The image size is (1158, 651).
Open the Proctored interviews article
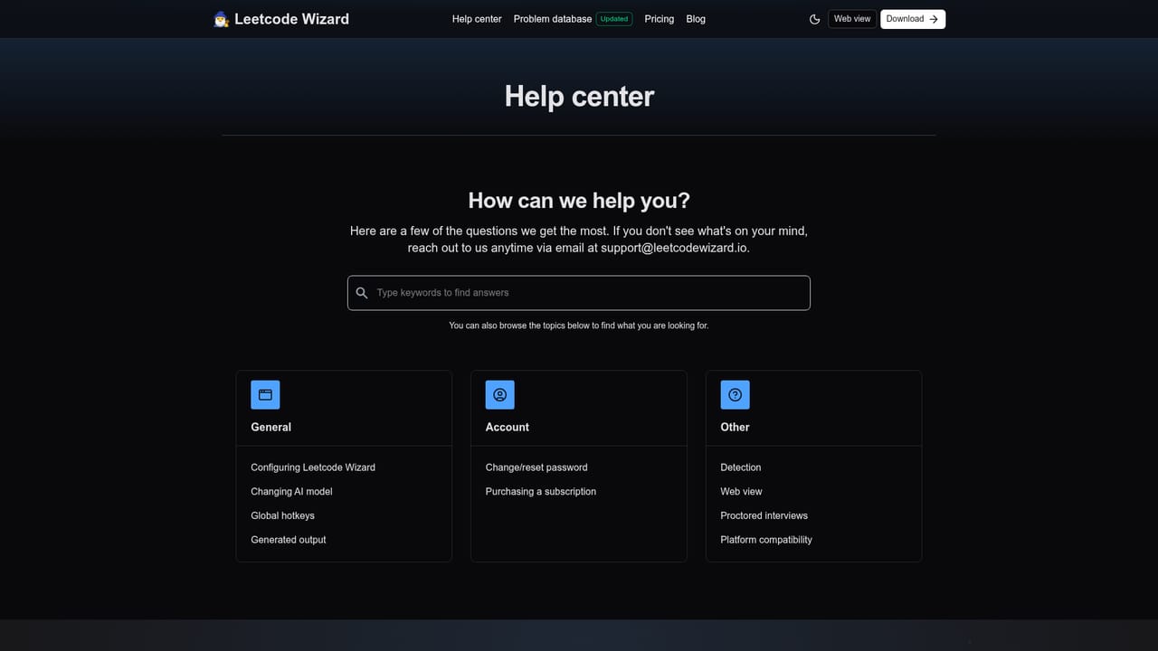pos(764,515)
